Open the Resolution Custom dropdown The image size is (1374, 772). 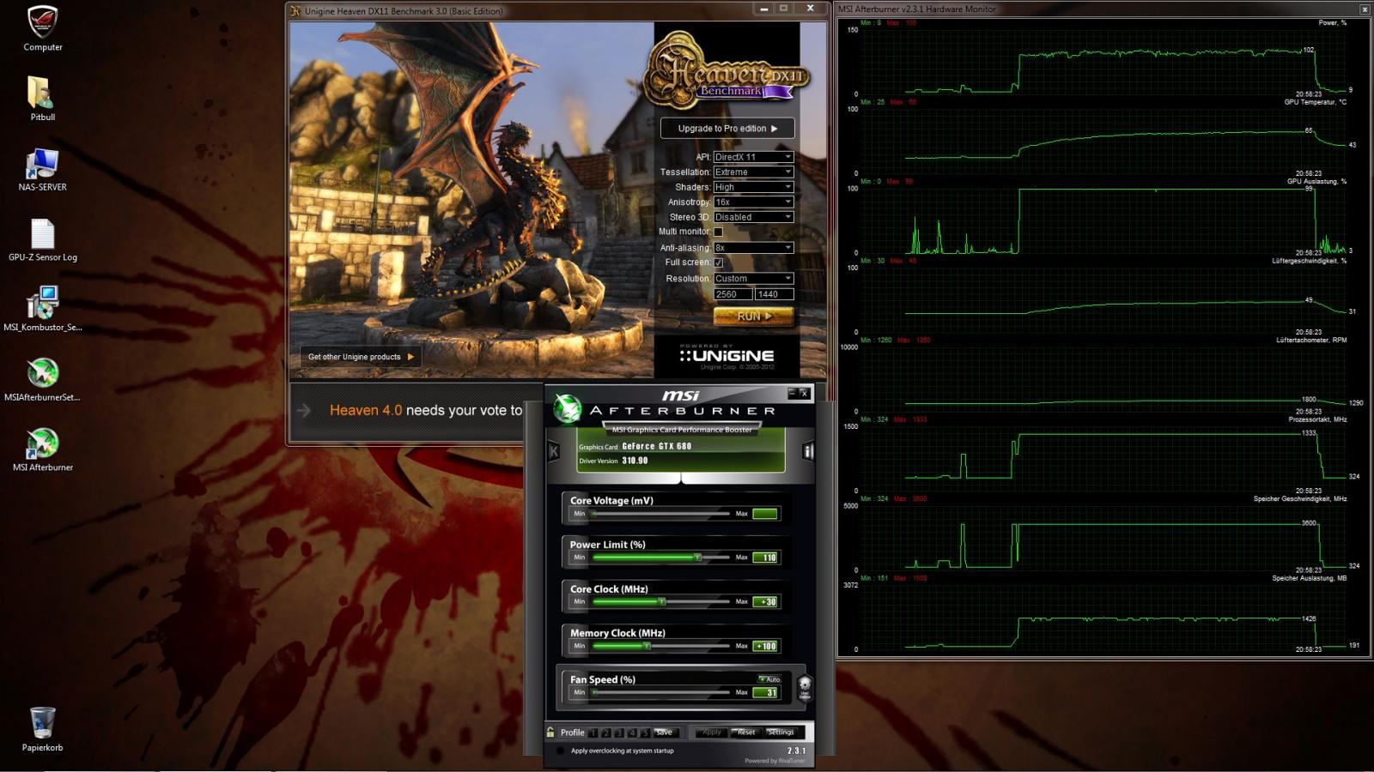[x=753, y=278]
